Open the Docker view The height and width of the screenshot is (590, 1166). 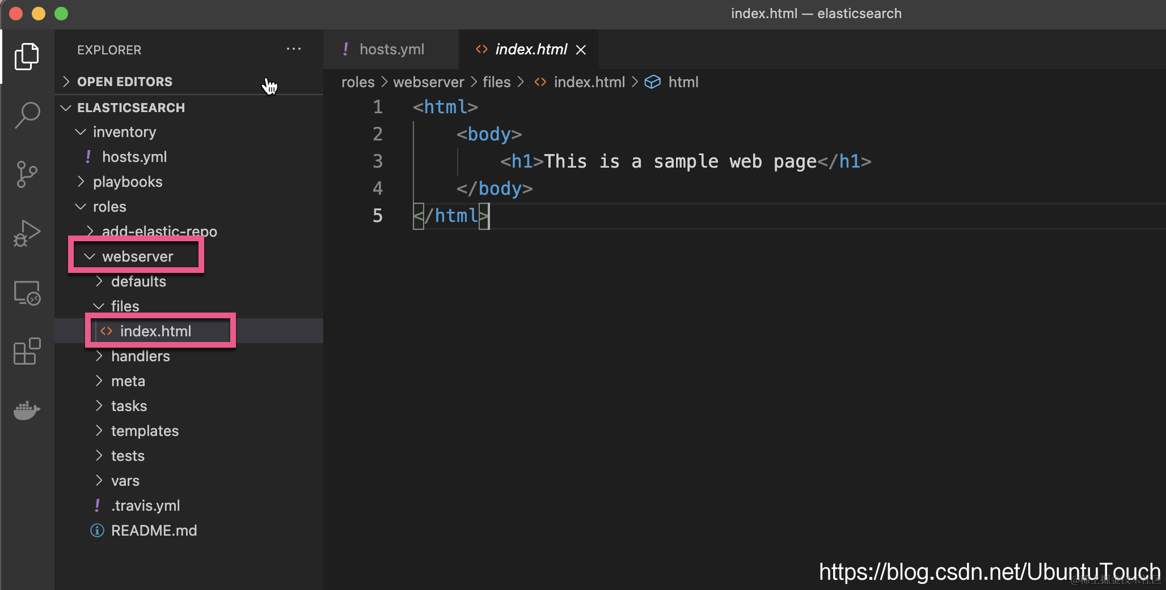tap(27, 410)
